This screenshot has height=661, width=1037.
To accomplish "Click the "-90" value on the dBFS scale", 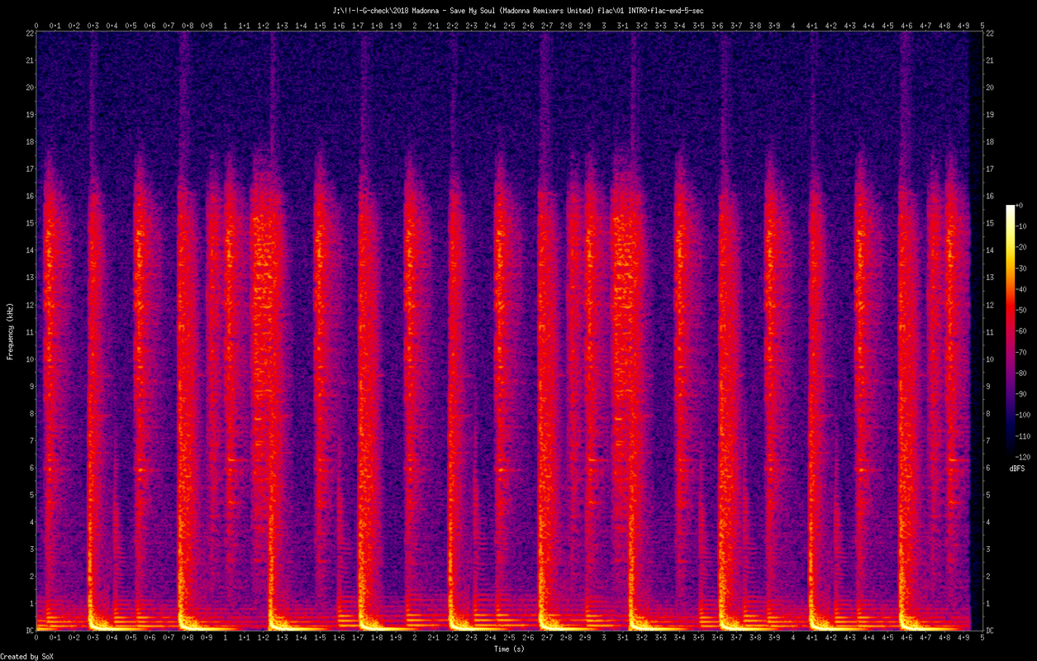I will pos(1023,394).
